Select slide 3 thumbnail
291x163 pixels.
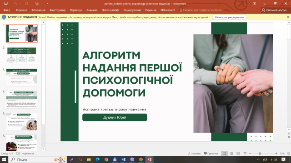click(x=22, y=77)
